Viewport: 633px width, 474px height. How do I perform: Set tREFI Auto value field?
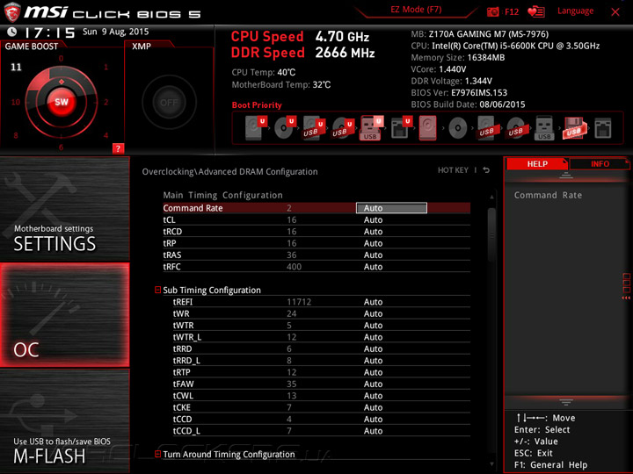373,302
